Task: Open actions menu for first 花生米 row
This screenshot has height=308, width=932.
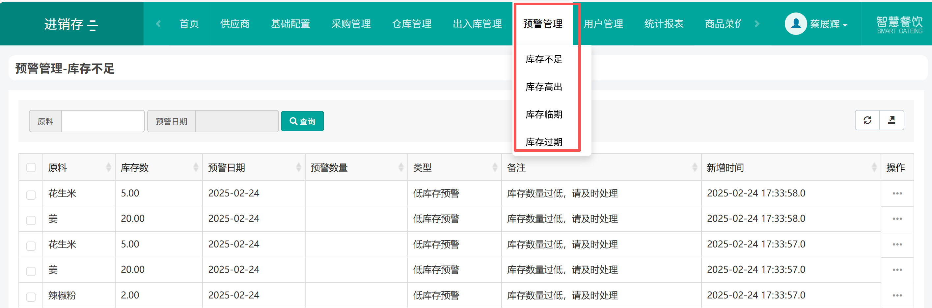Action: point(897,193)
